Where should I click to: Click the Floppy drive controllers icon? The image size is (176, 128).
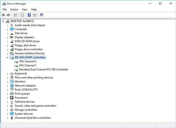[x=12, y=49]
